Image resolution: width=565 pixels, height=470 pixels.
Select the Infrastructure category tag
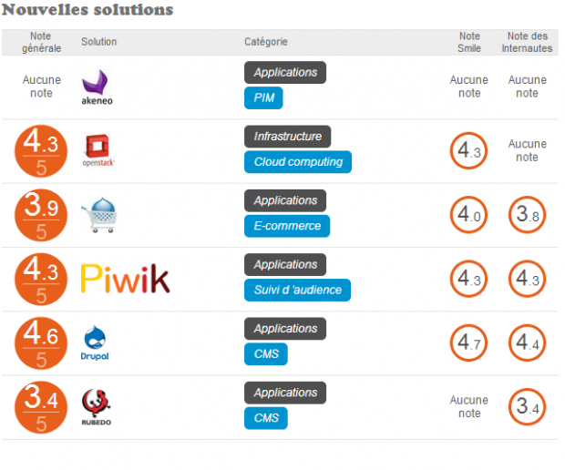pyautogui.click(x=288, y=137)
